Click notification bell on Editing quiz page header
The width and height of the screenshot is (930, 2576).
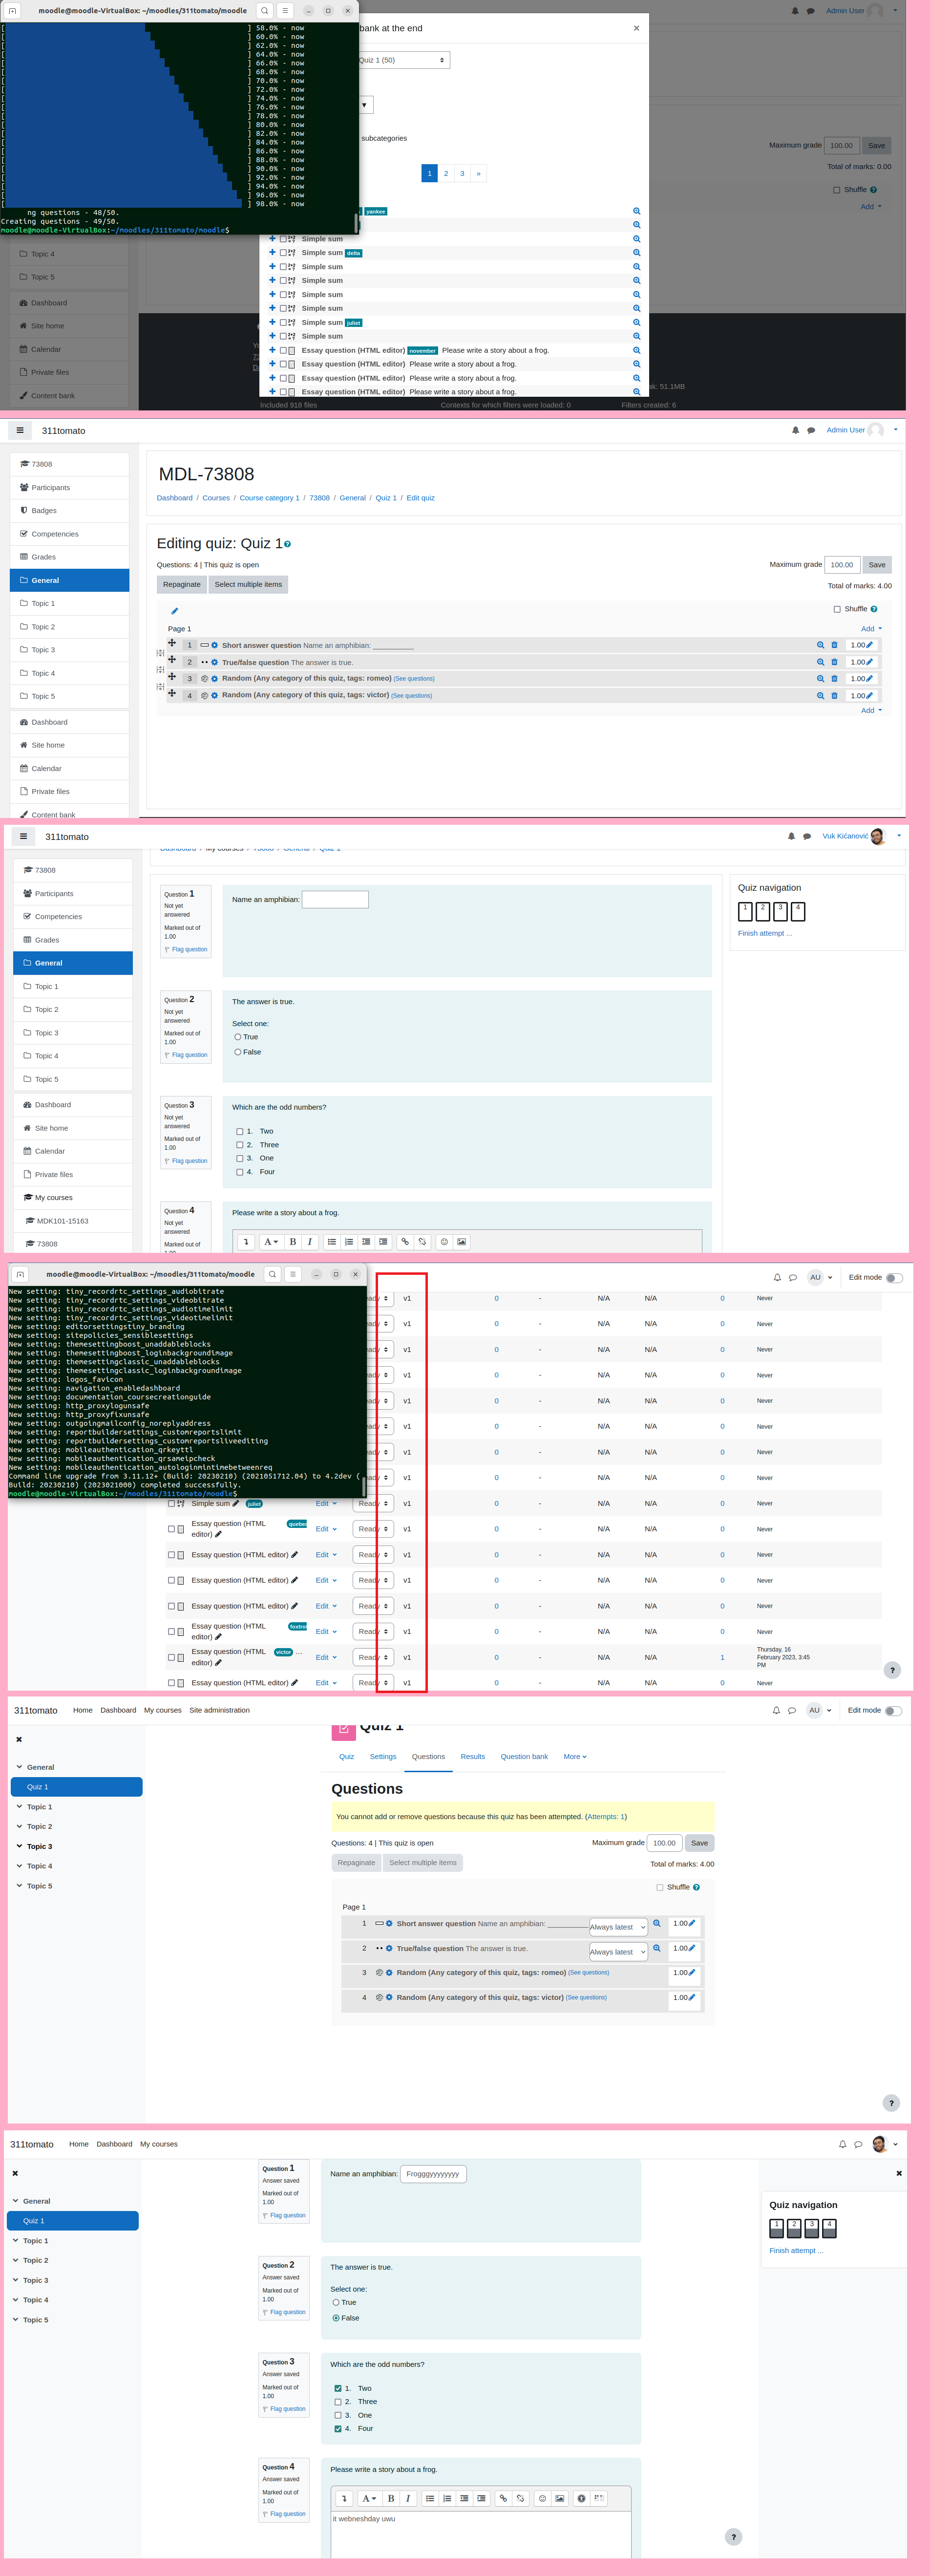(795, 430)
